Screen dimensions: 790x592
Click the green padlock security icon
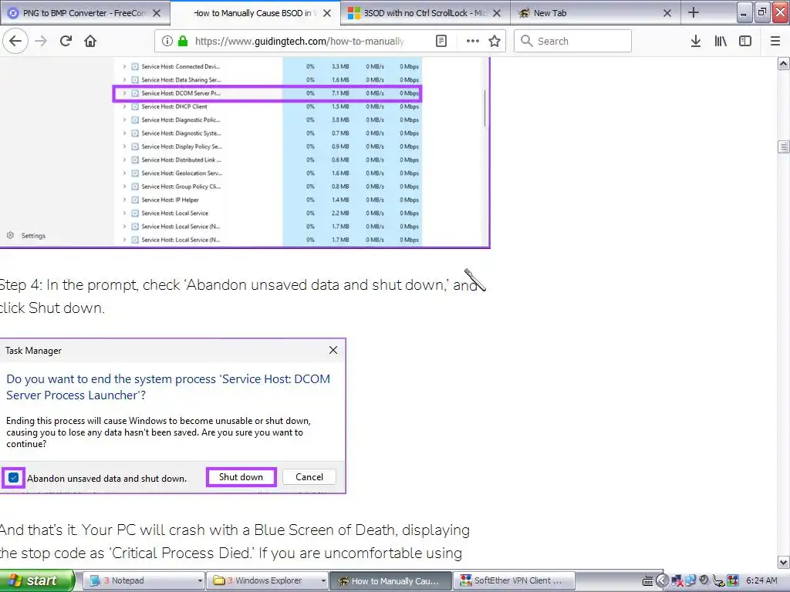[182, 41]
